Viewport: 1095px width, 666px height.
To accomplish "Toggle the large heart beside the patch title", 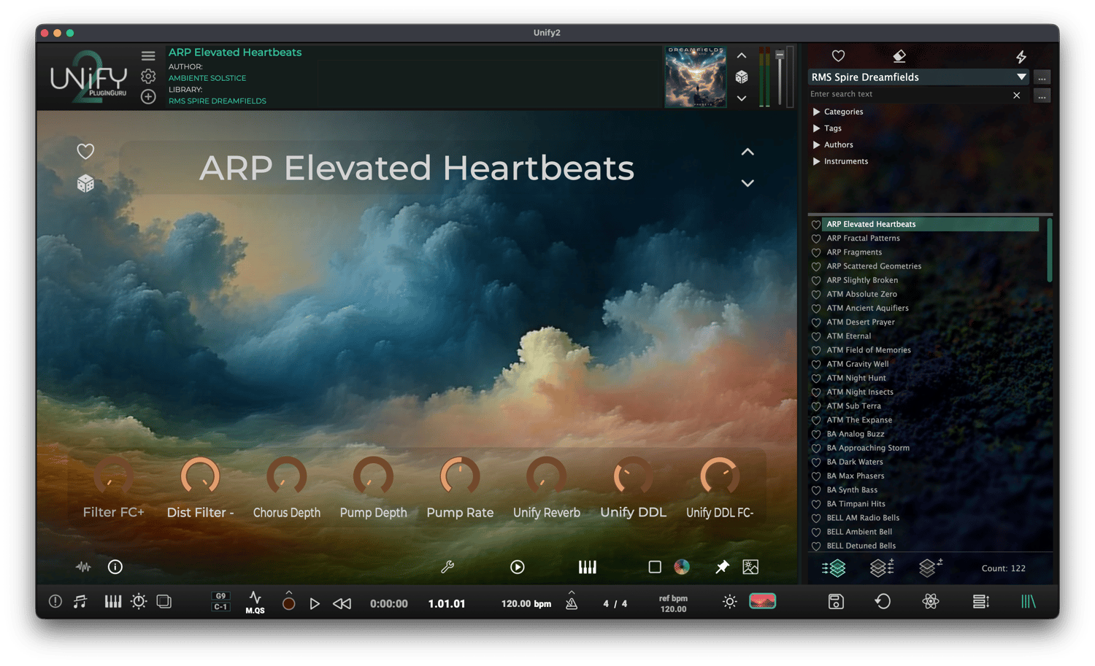I will [x=85, y=151].
